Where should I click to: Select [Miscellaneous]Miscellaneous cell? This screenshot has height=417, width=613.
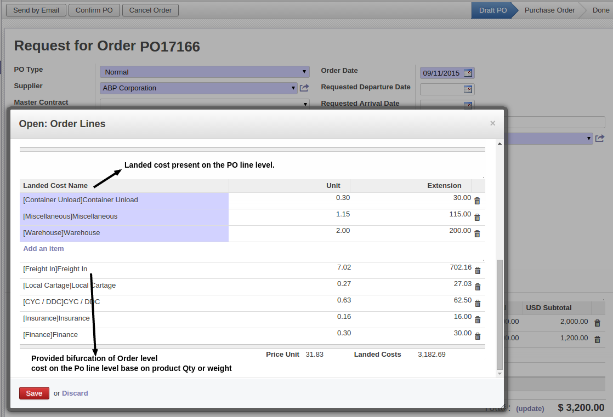(x=124, y=217)
